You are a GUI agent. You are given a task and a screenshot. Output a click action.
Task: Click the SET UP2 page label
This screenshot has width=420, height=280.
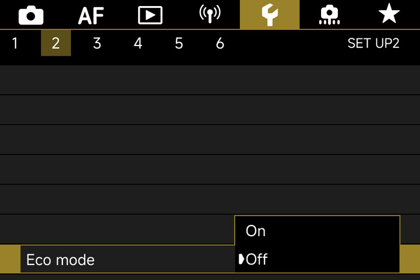373,44
